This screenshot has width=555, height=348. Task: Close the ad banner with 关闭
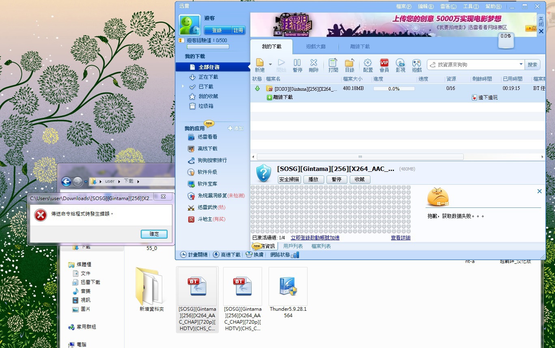[x=541, y=24]
